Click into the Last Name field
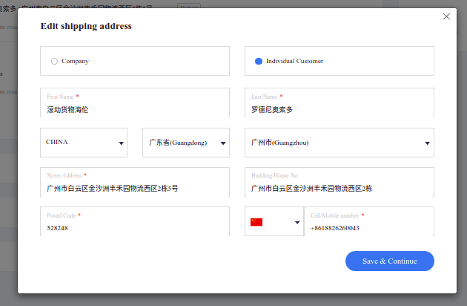Viewport: 467px width, 306px height. click(x=339, y=109)
